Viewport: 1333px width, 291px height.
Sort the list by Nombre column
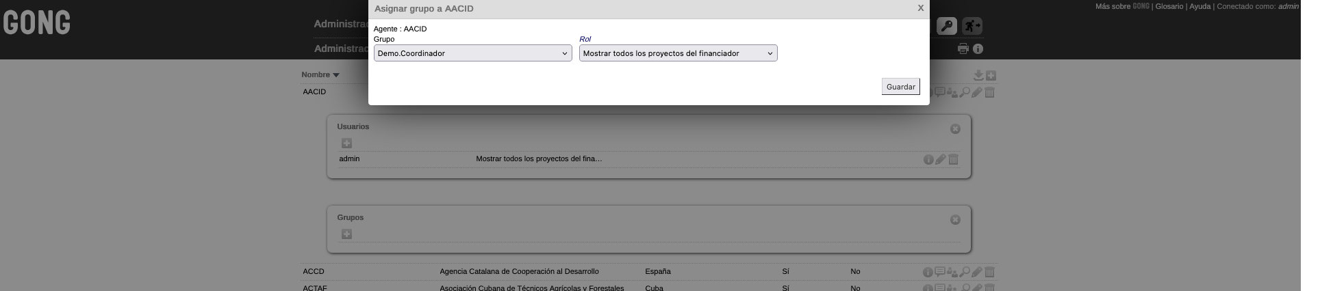tap(320, 74)
